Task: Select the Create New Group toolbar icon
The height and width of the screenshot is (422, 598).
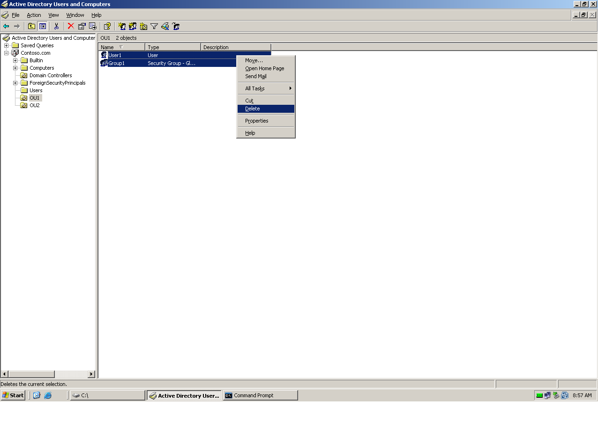Action: 133,26
